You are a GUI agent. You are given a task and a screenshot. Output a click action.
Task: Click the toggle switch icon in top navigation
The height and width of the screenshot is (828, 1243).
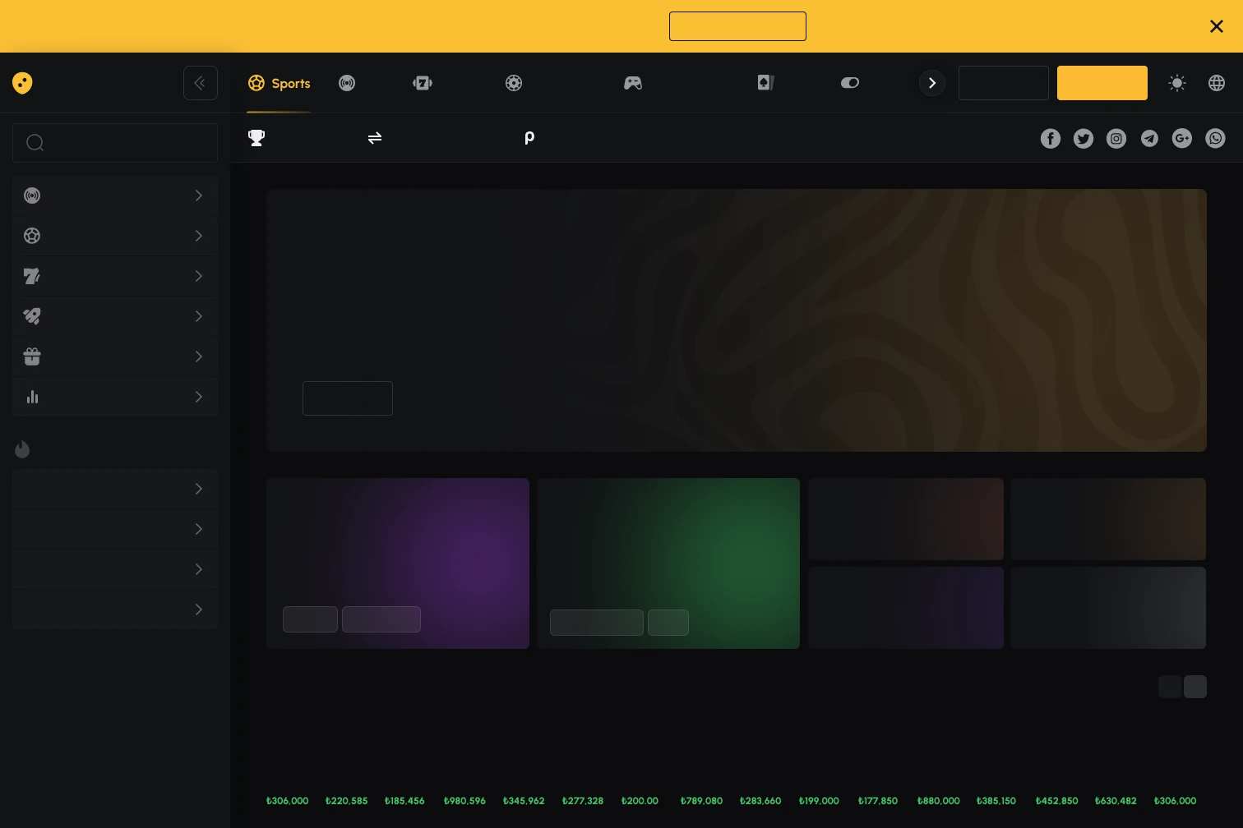tap(849, 83)
